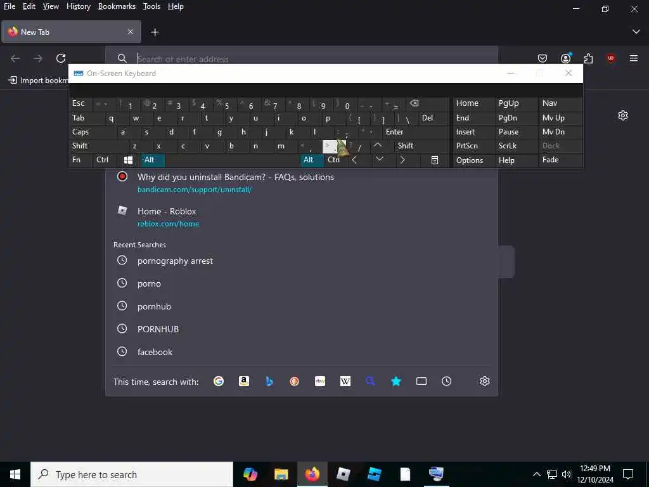Viewport: 649px width, 487px height.
Task: Click the Nav key
Action: pyautogui.click(x=560, y=103)
